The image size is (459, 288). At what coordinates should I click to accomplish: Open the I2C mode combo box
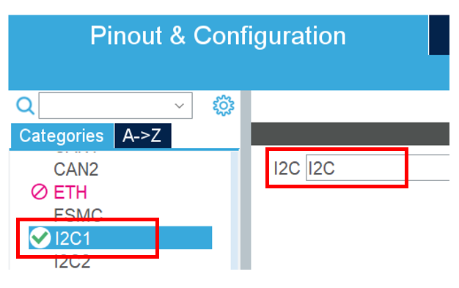[x=378, y=168]
